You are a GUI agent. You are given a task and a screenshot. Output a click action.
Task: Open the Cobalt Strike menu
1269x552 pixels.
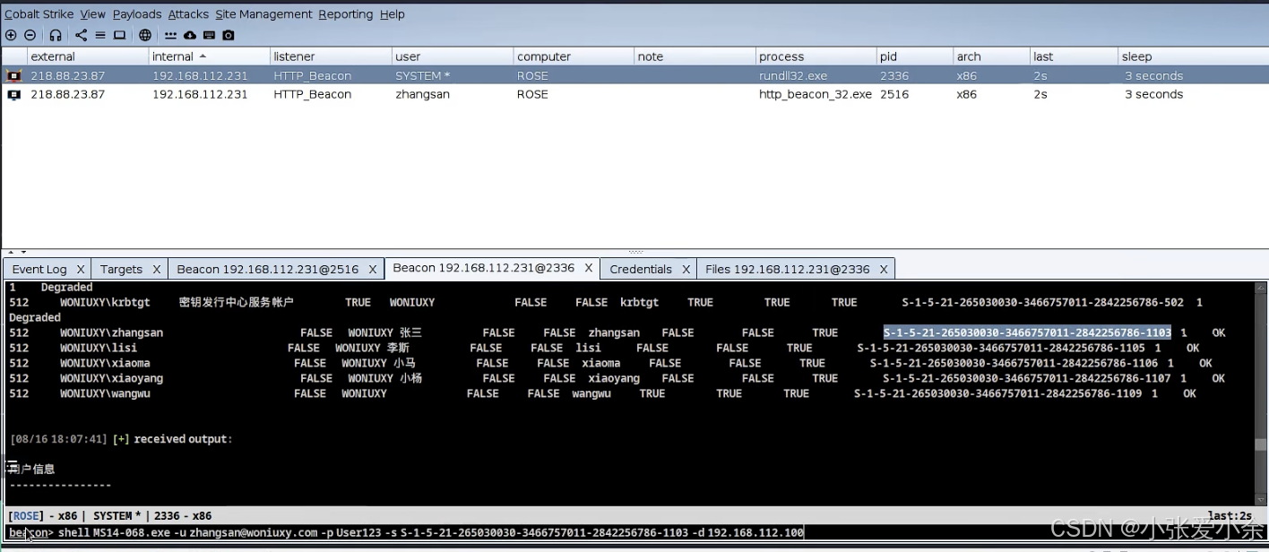click(39, 14)
